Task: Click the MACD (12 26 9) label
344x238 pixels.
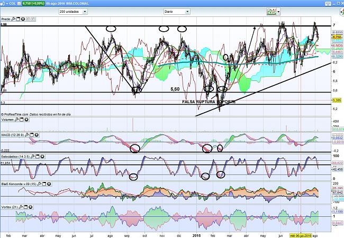Action: coord(13,135)
